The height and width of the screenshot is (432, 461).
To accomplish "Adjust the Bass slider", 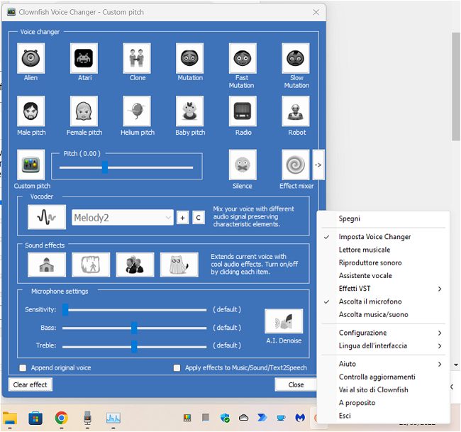I will point(134,328).
